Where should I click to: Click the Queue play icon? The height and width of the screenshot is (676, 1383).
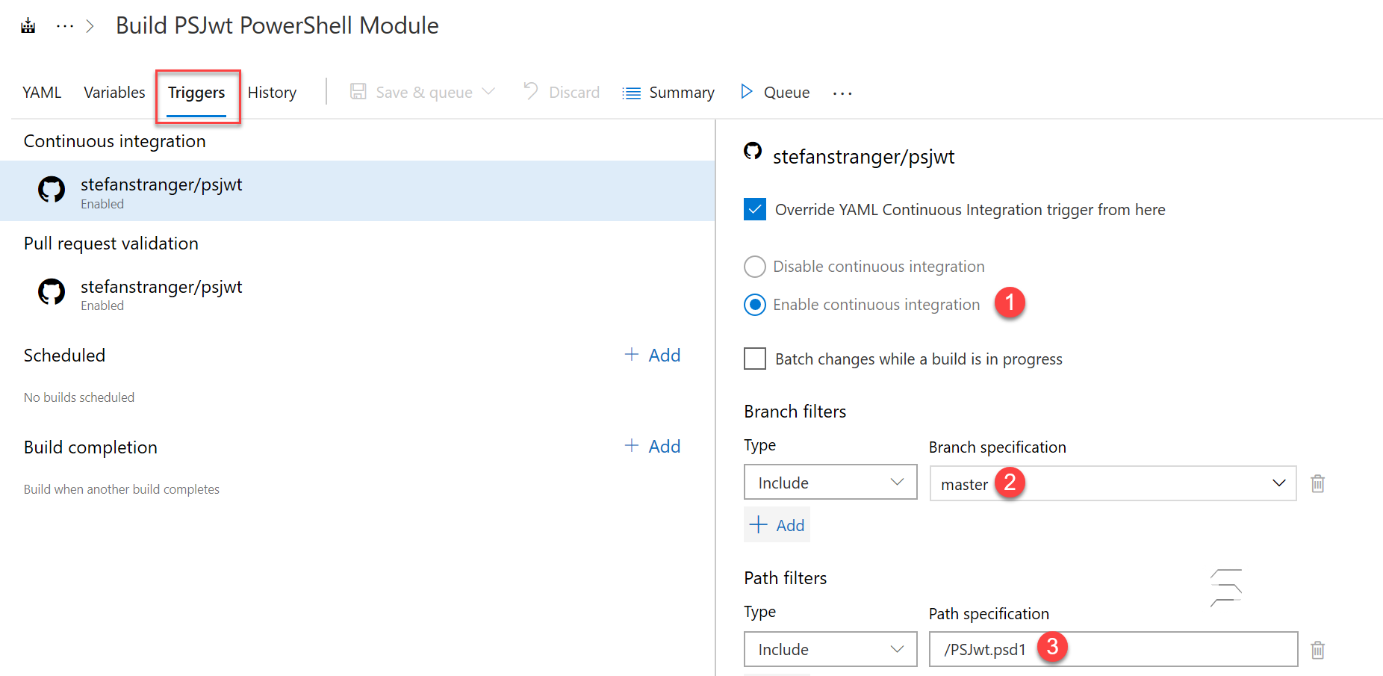[746, 91]
